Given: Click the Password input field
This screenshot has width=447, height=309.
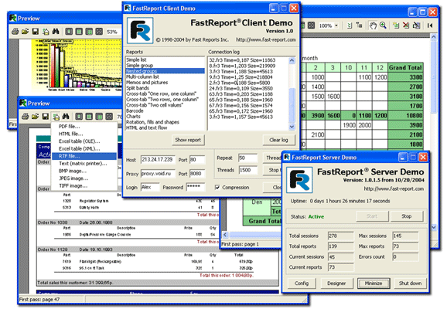Looking at the screenshot, I should [x=196, y=187].
